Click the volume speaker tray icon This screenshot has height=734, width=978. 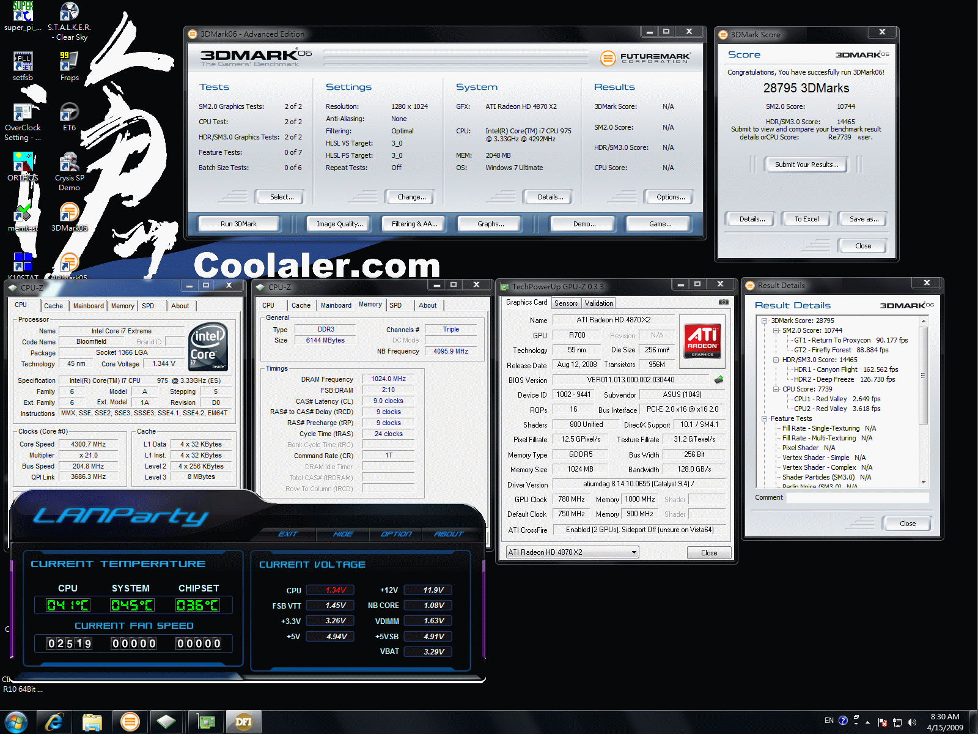912,722
